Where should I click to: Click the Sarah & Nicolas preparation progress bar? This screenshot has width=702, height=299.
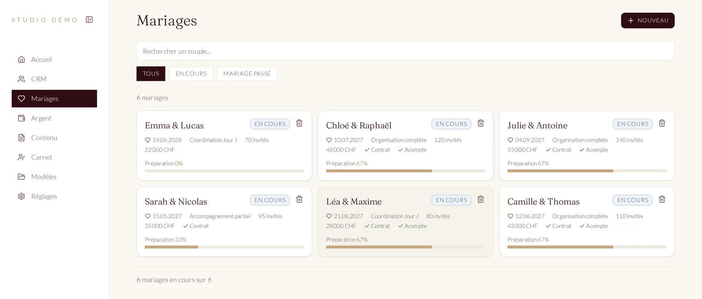point(224,247)
